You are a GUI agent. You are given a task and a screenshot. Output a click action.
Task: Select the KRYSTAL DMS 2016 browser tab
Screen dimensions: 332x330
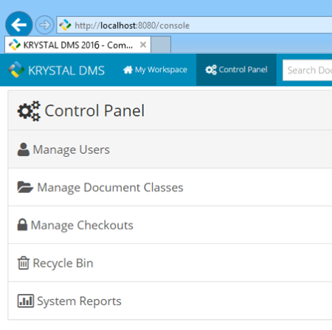point(77,45)
